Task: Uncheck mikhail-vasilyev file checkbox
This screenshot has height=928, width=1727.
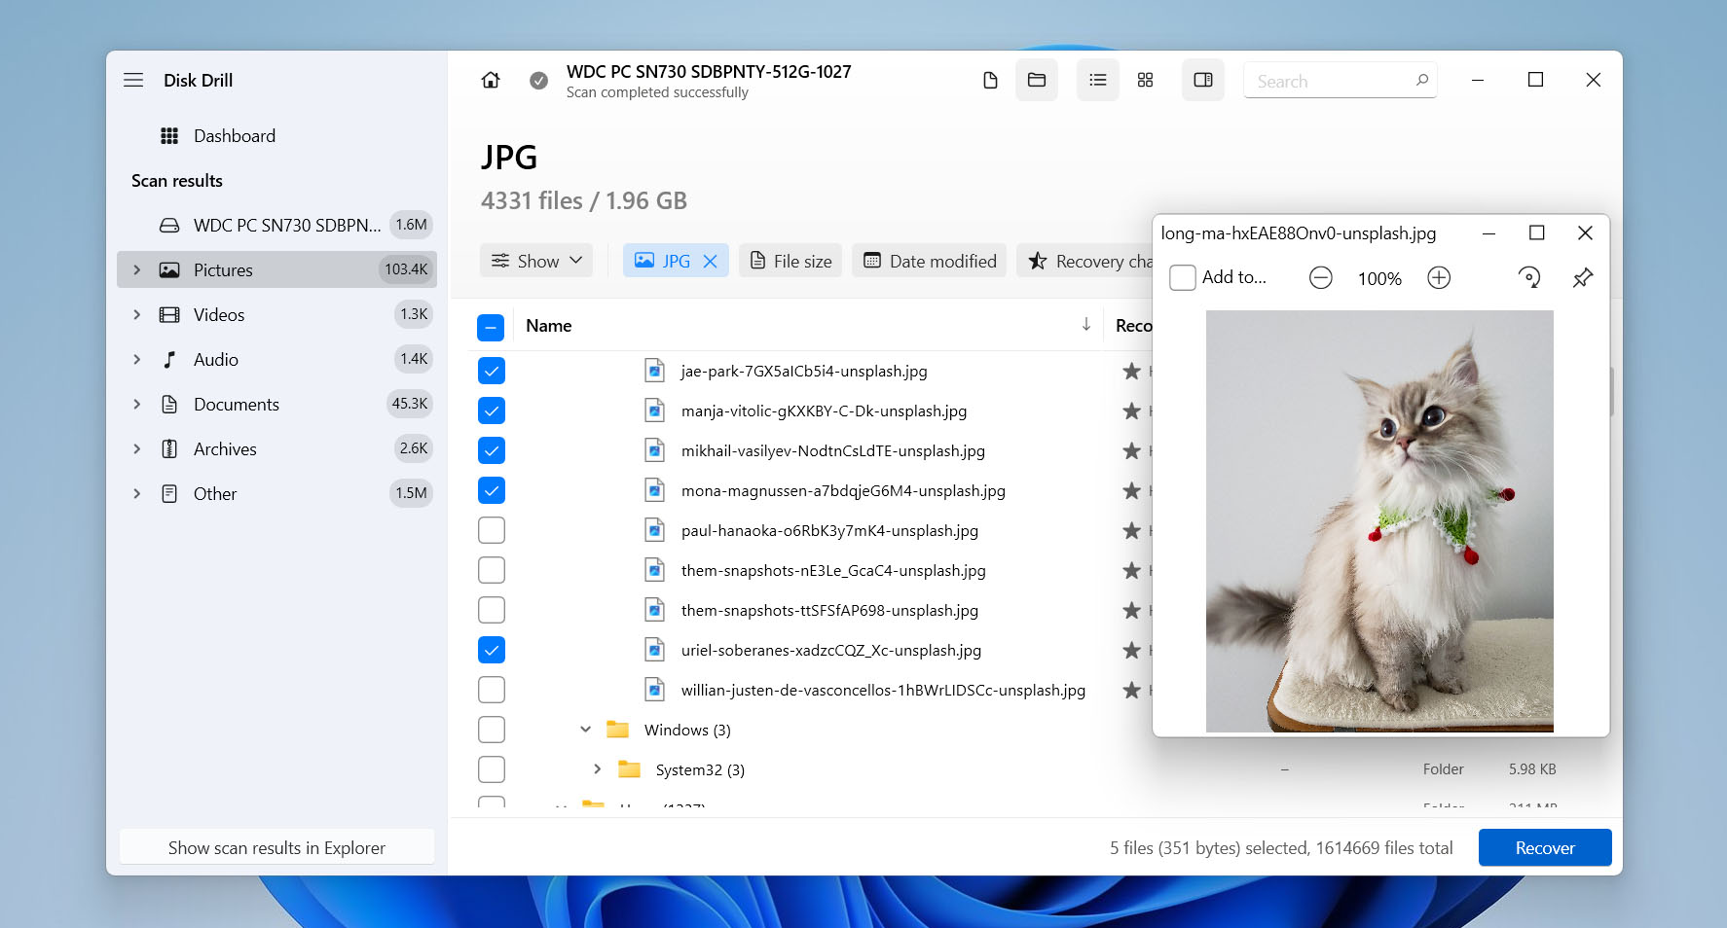Action: coord(492,450)
